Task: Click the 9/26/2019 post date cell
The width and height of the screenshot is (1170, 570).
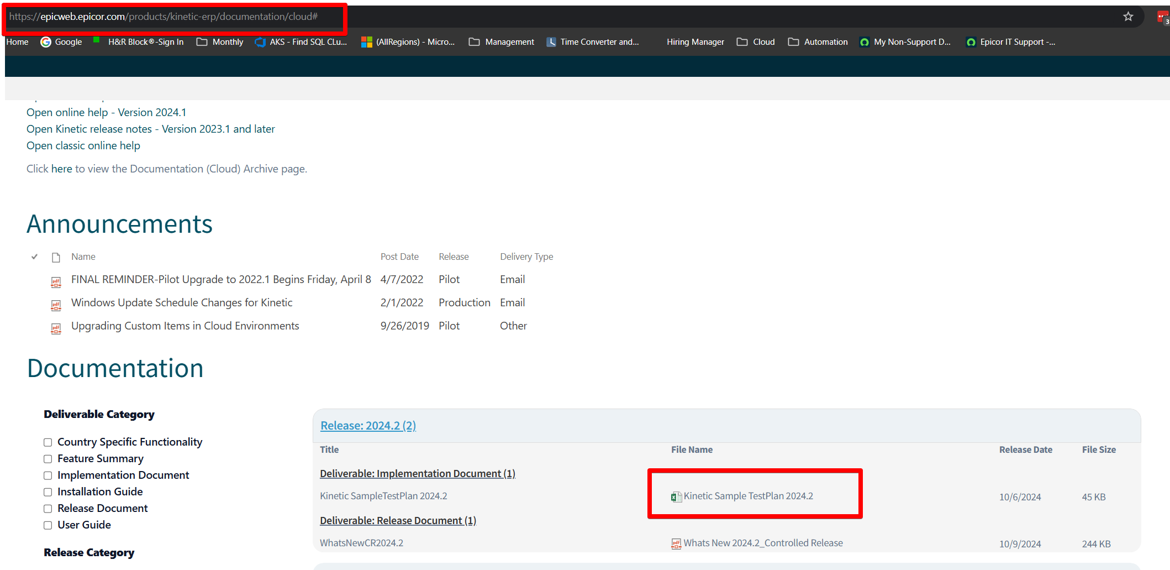Action: point(404,326)
